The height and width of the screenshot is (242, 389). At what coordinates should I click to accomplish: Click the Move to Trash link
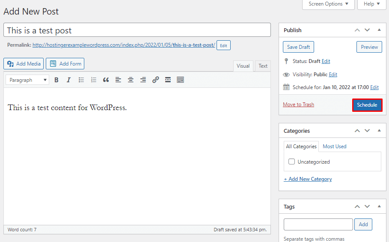pos(298,105)
